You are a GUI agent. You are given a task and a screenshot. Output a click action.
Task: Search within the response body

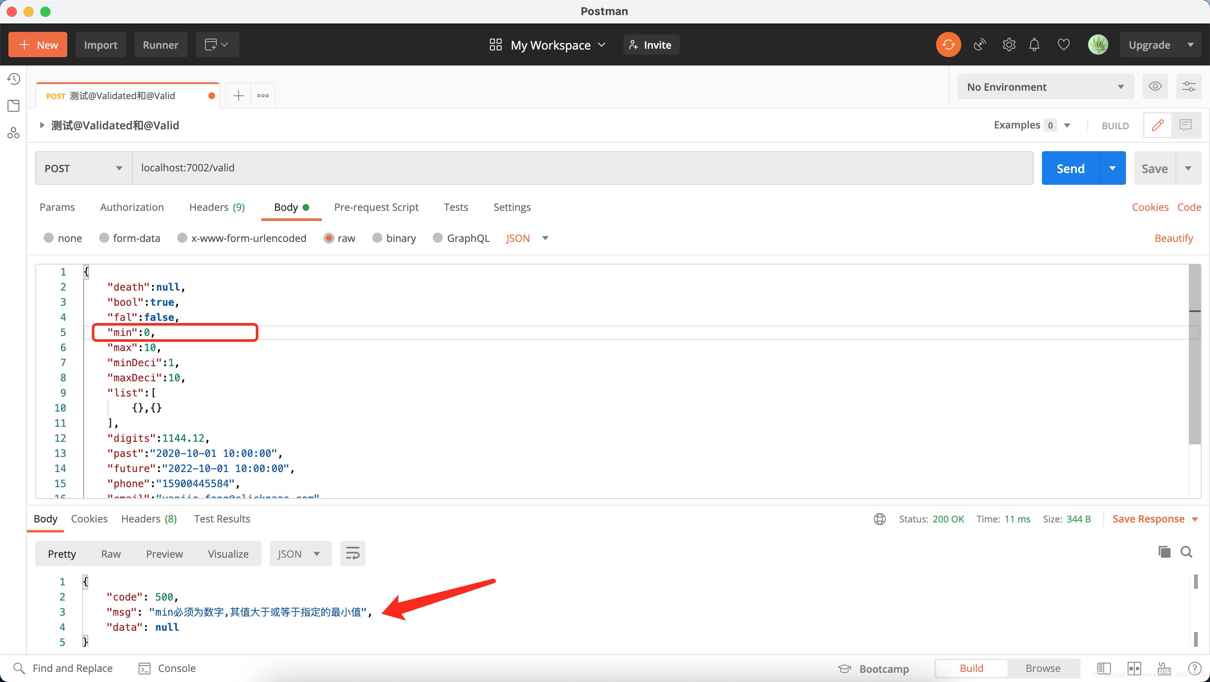coord(1186,552)
